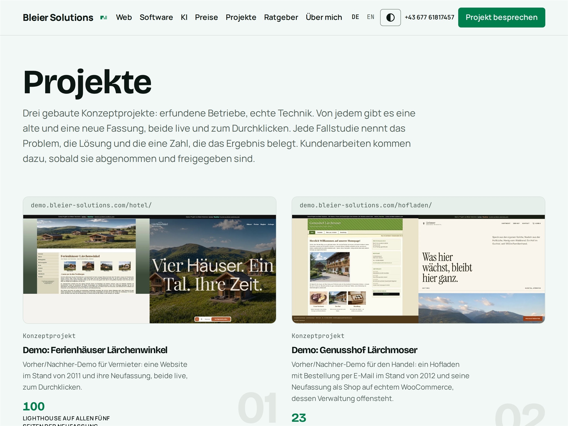Click the Konzeptprojekt label above Lärchenwinkel
Screen dimensions: 568x426
point(49,336)
